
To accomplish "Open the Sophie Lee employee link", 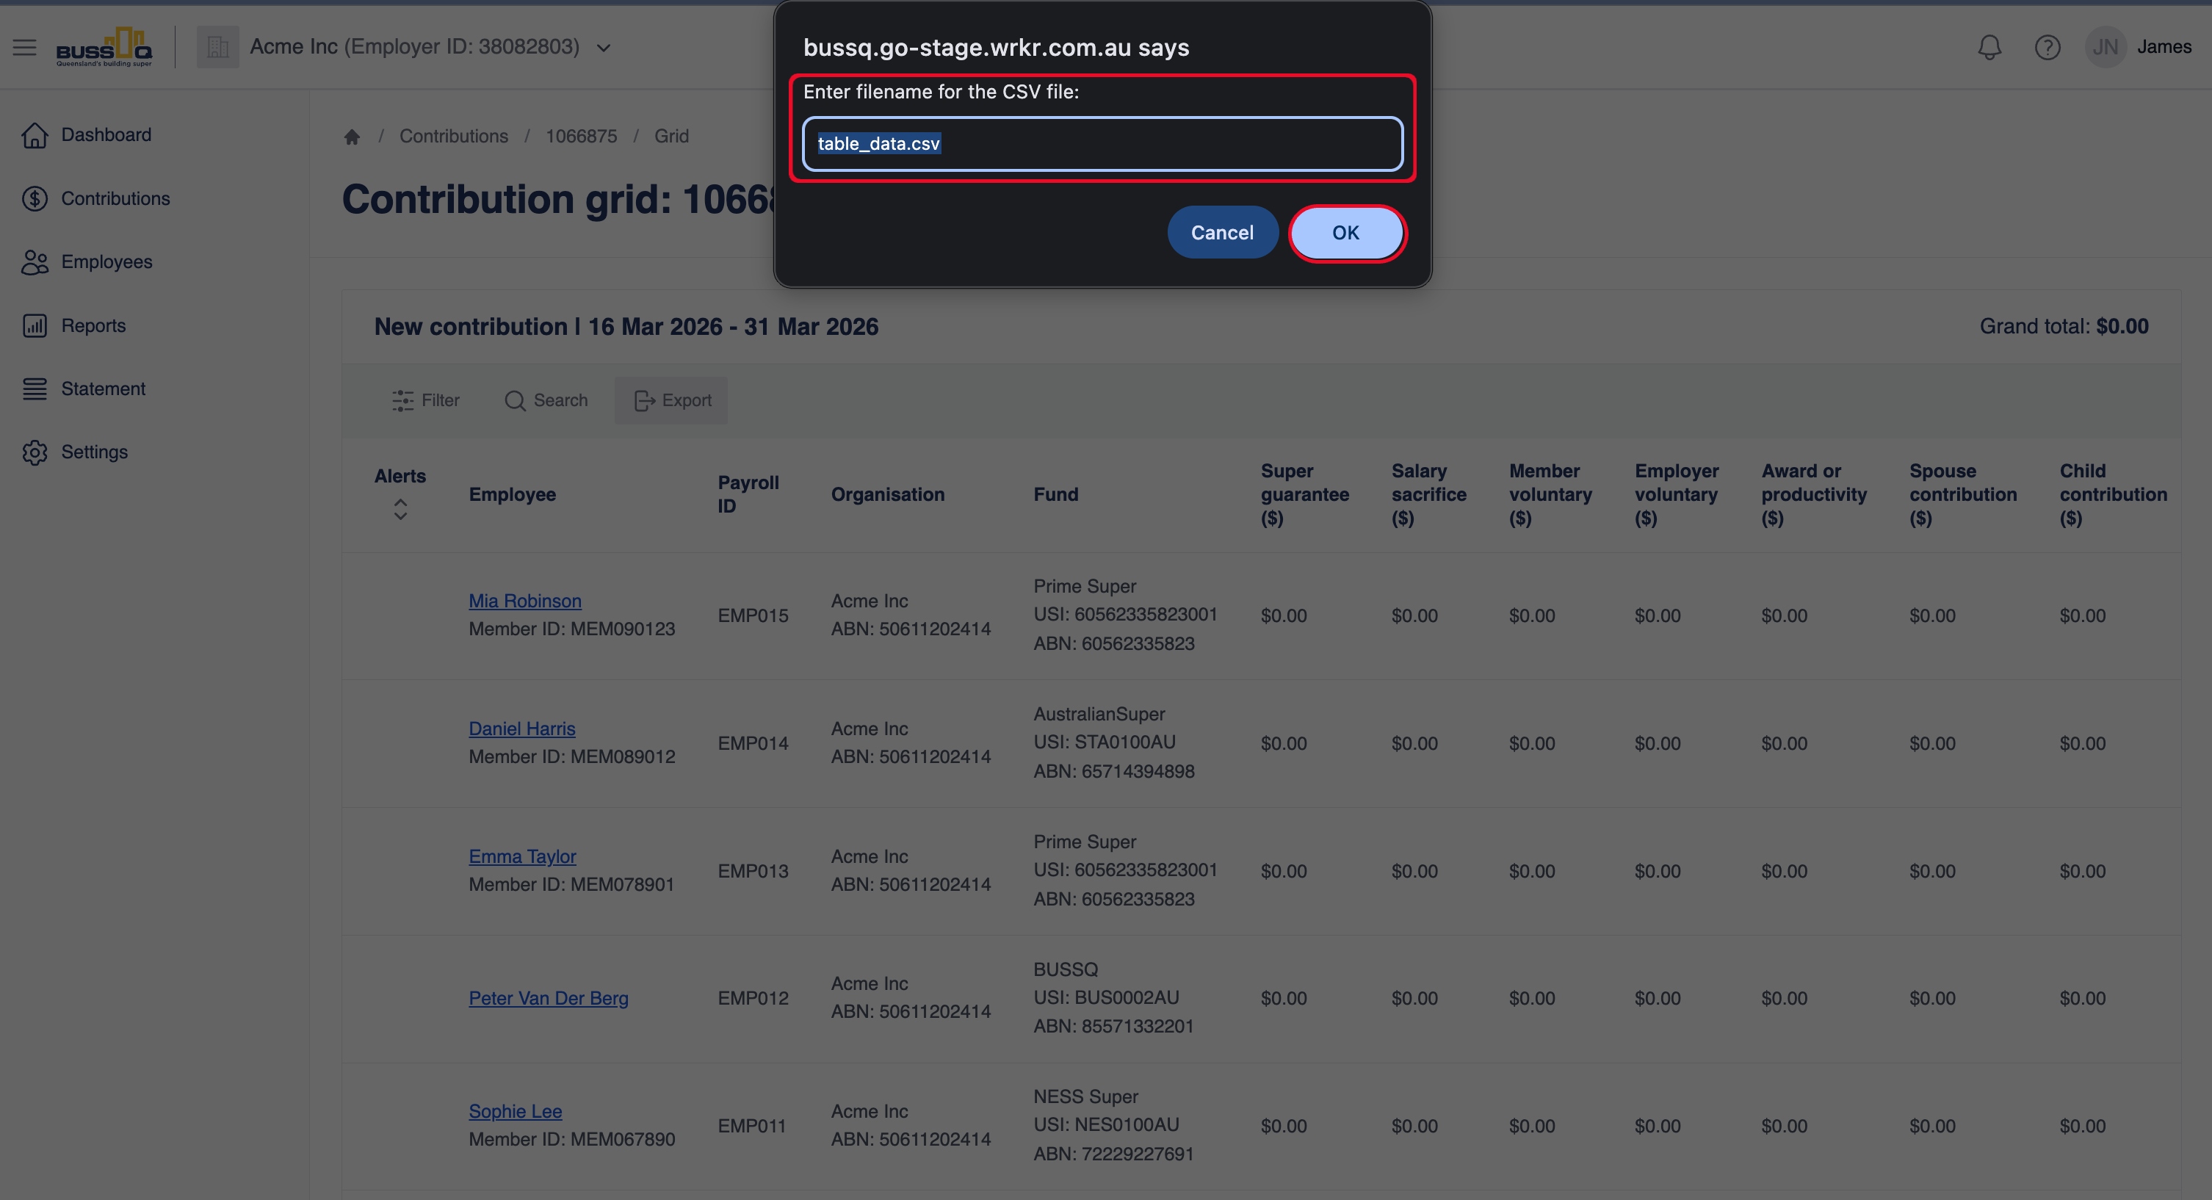I will pos(516,1112).
